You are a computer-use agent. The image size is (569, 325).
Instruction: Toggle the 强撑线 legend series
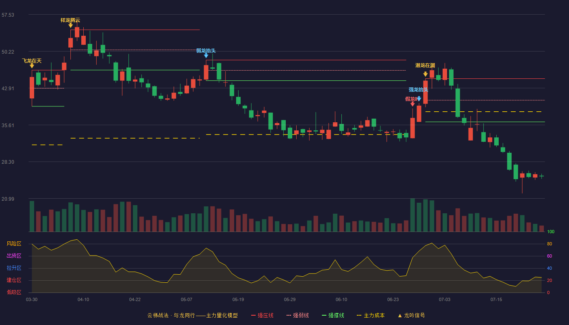pyautogui.click(x=333, y=315)
